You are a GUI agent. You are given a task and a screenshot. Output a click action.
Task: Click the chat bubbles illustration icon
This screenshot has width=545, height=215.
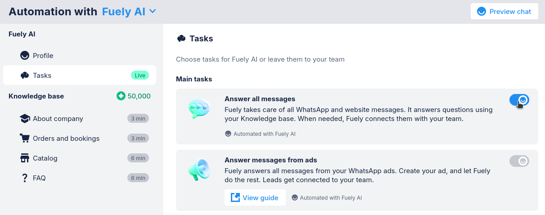[199, 109]
